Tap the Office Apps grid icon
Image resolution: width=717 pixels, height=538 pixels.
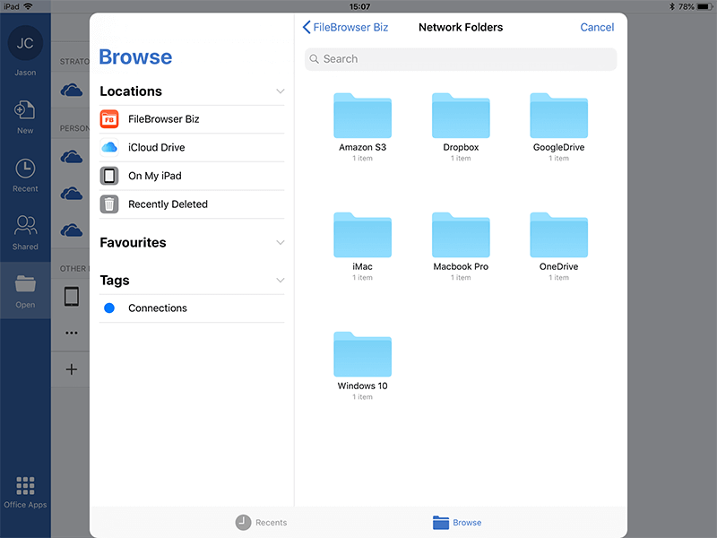click(x=25, y=486)
